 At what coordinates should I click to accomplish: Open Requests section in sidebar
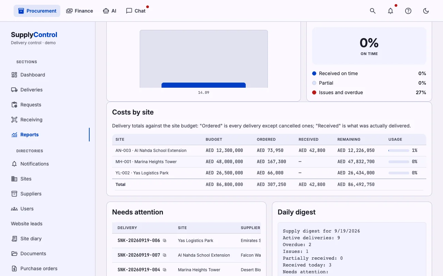[x=48, y=105]
